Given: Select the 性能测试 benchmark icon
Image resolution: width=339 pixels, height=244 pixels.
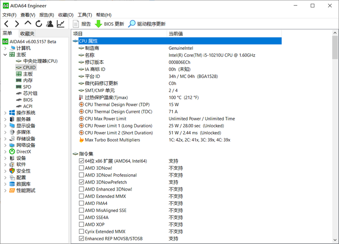Looking at the screenshot, I should pos(12,191).
